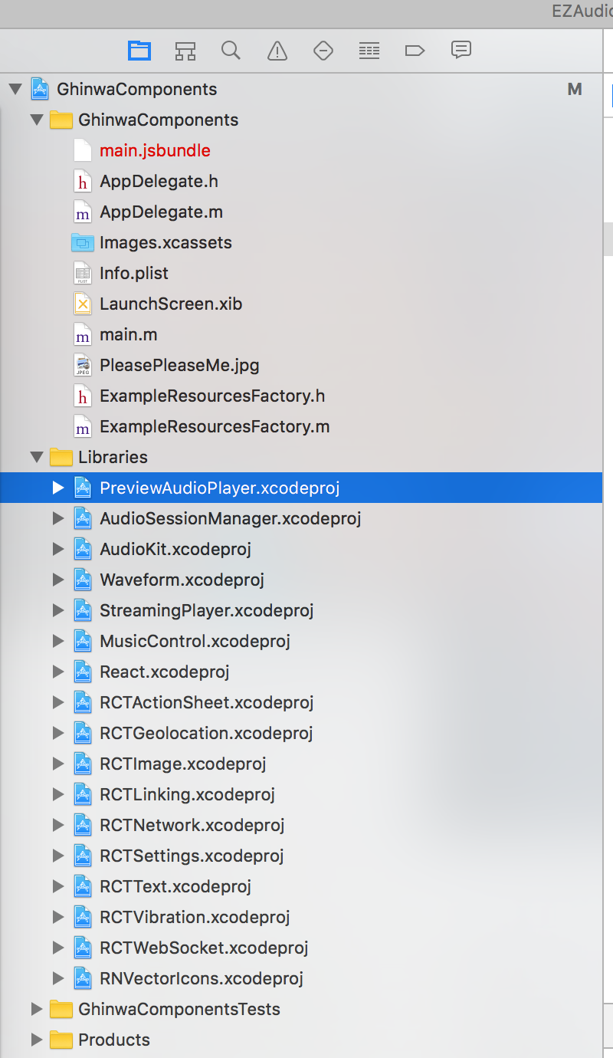This screenshot has width=613, height=1058.
Task: Switch to the Symbol navigator icon
Action: [185, 51]
